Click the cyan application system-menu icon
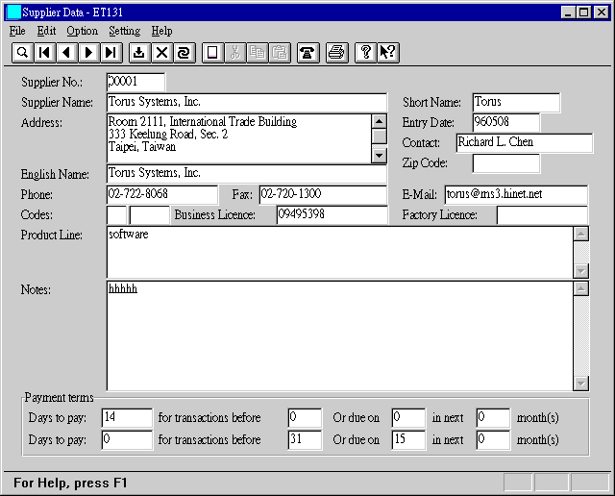This screenshot has width=615, height=496. tap(13, 12)
